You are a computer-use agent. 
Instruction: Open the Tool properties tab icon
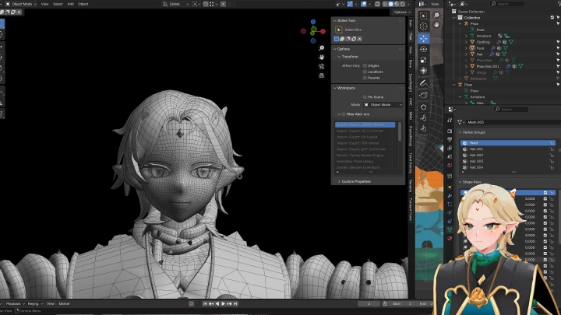450,121
